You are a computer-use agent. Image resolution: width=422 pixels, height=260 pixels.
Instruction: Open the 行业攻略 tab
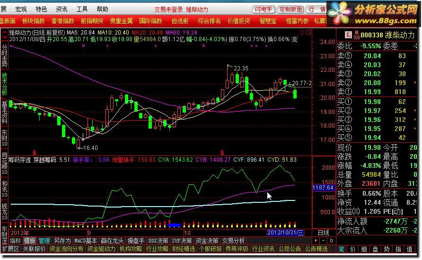157,249
